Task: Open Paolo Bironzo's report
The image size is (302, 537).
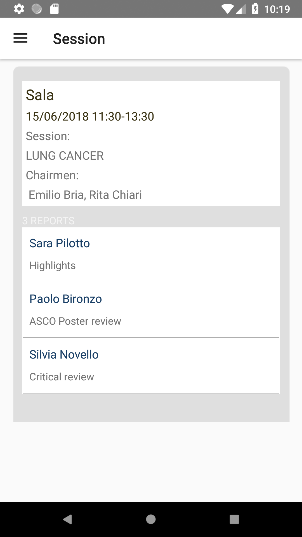Action: click(x=66, y=299)
